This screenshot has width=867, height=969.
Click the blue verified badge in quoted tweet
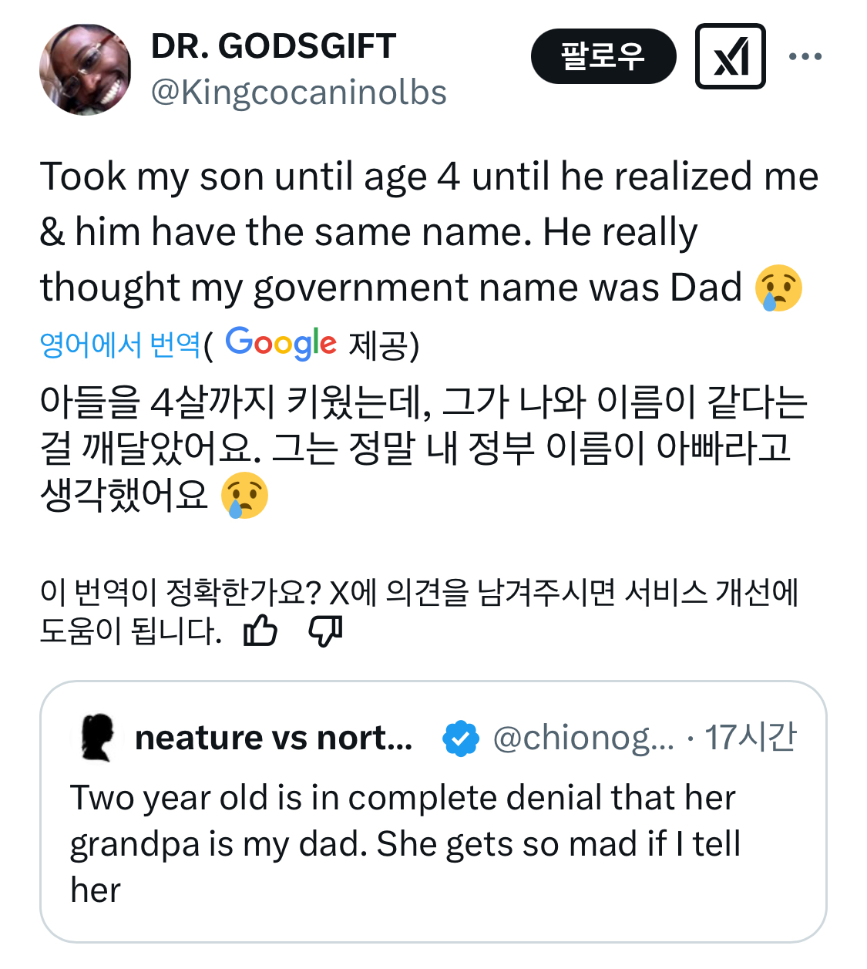click(x=460, y=738)
